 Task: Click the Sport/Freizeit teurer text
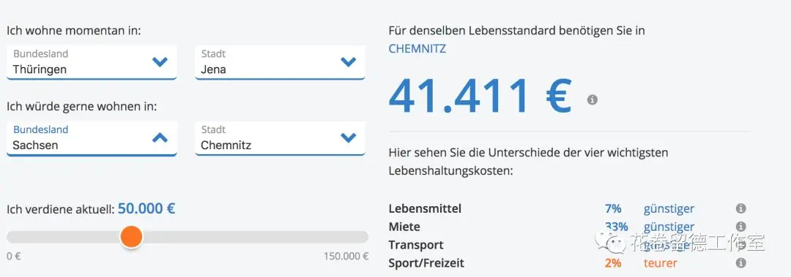click(661, 263)
